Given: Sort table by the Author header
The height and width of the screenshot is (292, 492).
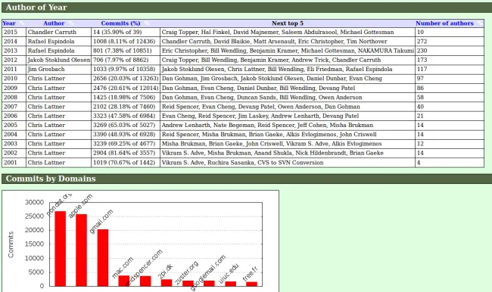Looking at the screenshot, I should point(54,23).
